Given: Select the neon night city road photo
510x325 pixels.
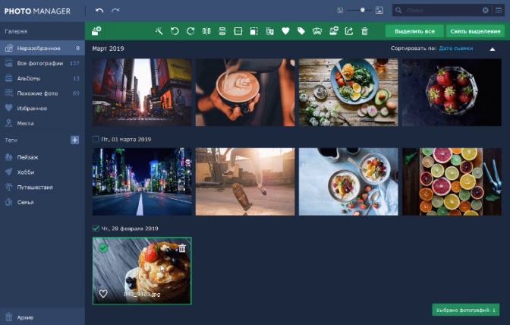Looking at the screenshot, I should tap(142, 181).
